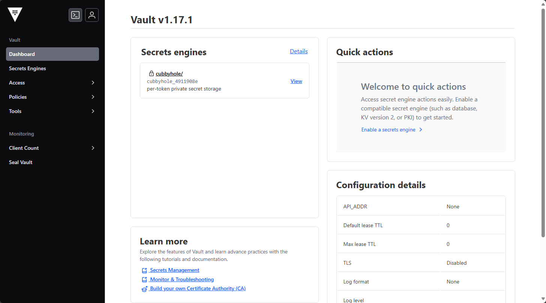The width and height of the screenshot is (546, 303).
Task: Expand the Policies menu chevron
Action: click(x=93, y=97)
